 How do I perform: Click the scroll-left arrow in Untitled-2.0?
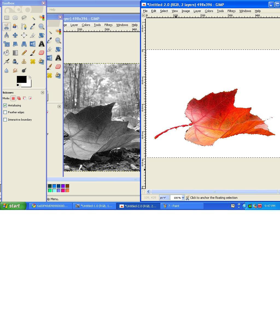pyautogui.click(x=148, y=192)
